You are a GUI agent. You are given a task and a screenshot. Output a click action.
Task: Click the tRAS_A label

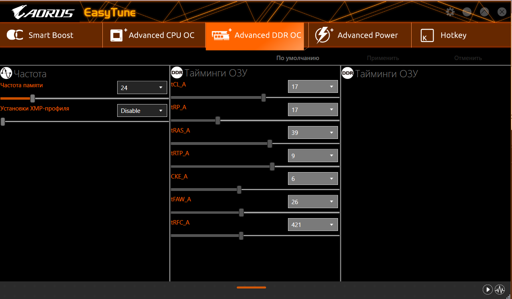click(x=180, y=130)
